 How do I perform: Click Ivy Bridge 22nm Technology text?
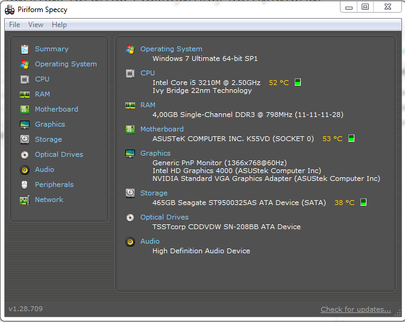[202, 90]
